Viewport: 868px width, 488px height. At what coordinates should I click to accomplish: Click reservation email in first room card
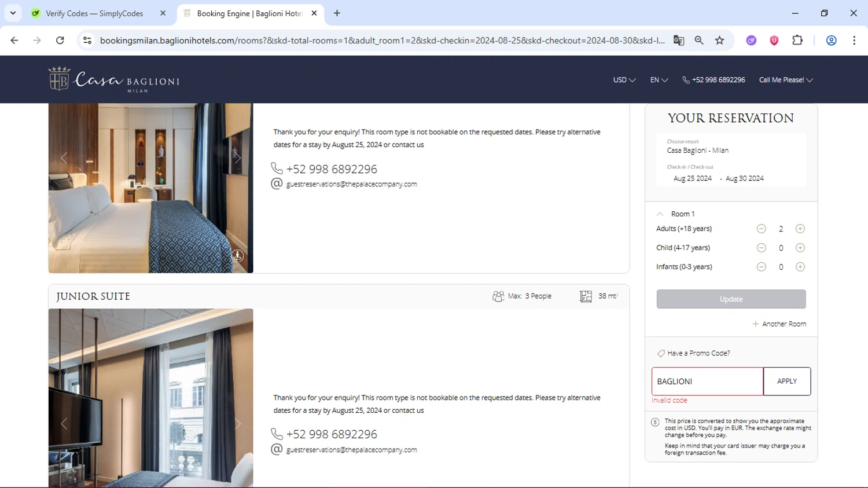pyautogui.click(x=351, y=184)
